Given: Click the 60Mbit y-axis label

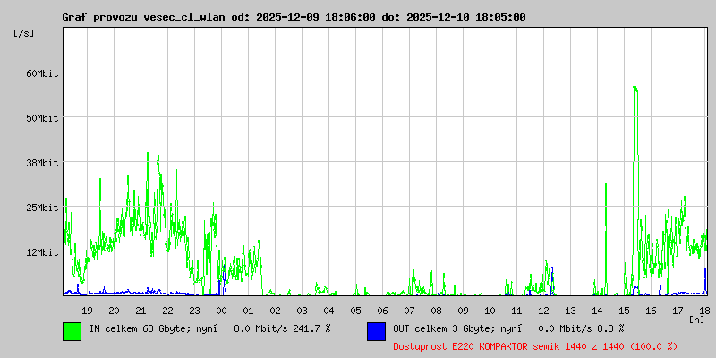Looking at the screenshot, I should coord(43,72).
